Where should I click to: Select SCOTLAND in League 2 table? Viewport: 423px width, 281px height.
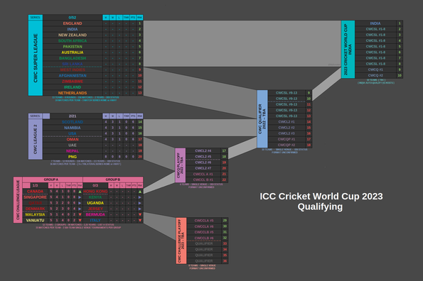(73, 122)
